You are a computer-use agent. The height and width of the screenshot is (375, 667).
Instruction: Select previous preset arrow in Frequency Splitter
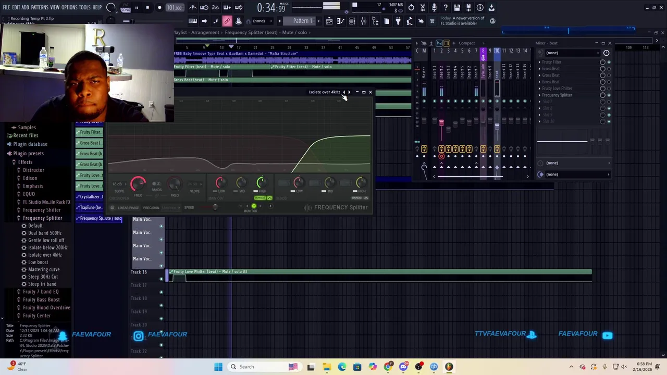(x=343, y=92)
